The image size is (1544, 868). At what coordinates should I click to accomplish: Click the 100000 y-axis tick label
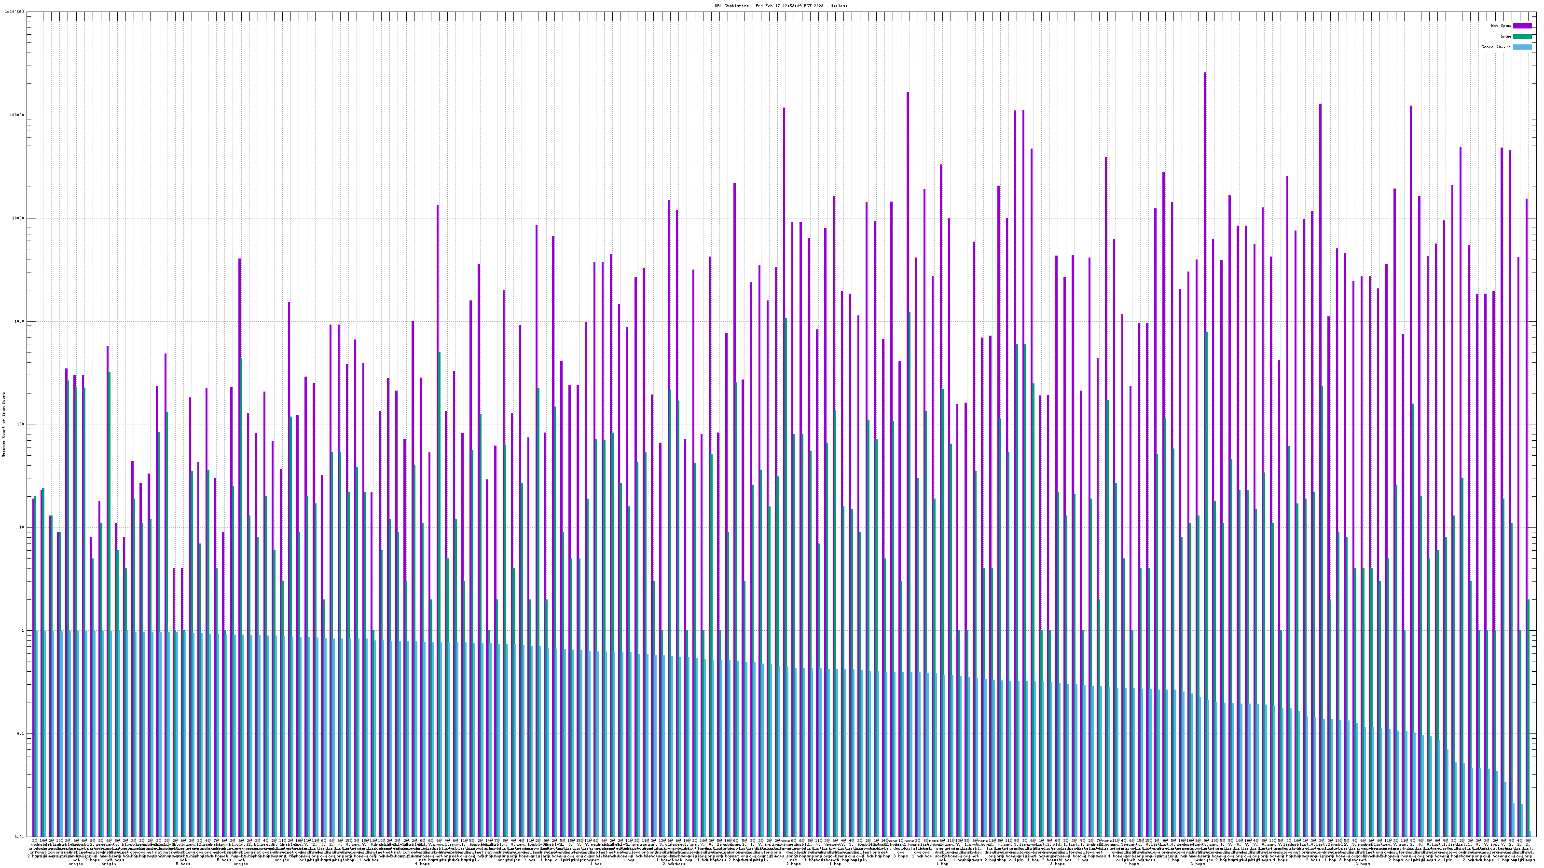pyautogui.click(x=16, y=115)
